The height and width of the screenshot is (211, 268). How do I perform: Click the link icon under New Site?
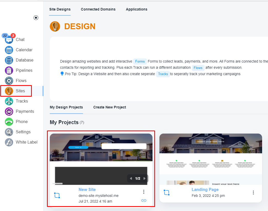(x=144, y=200)
